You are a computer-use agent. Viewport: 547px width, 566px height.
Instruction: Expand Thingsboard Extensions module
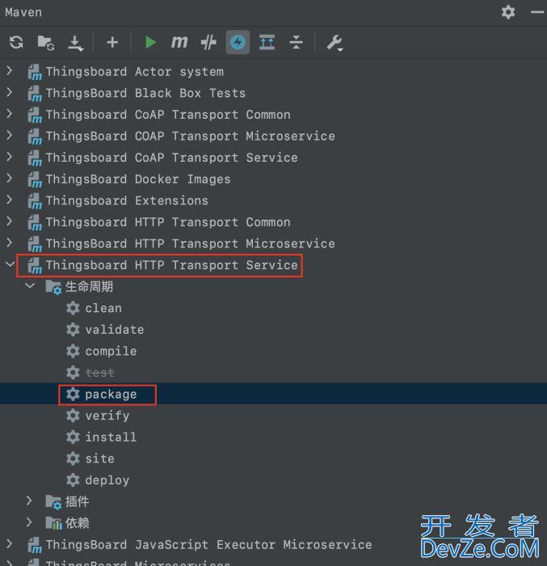tap(10, 200)
